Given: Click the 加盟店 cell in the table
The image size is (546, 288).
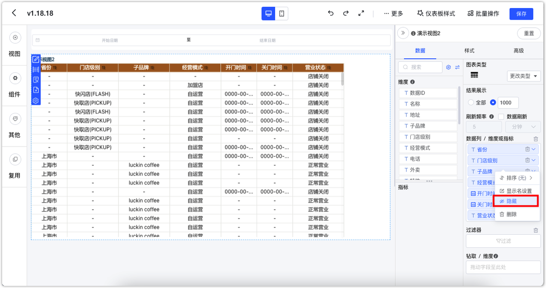Looking at the screenshot, I should pos(195,85).
